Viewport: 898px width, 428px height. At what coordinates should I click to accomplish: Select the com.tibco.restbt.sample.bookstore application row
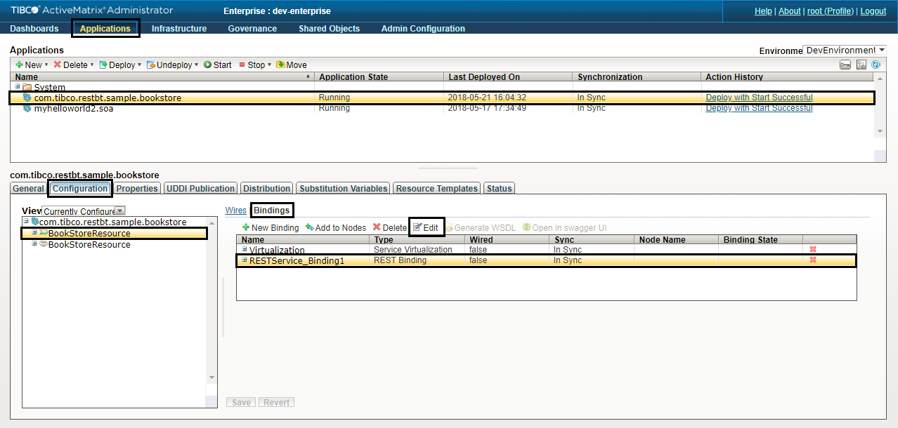[x=442, y=98]
